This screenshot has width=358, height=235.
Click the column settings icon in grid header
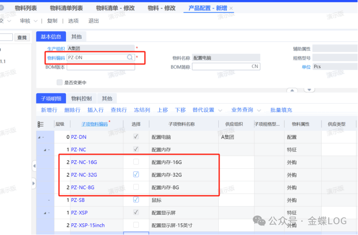(x=41, y=124)
